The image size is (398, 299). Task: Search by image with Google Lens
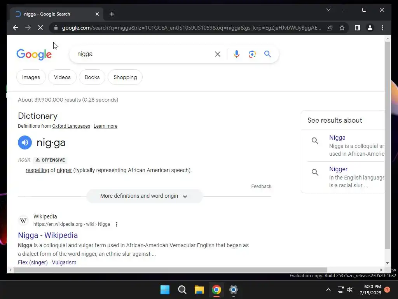point(252,54)
